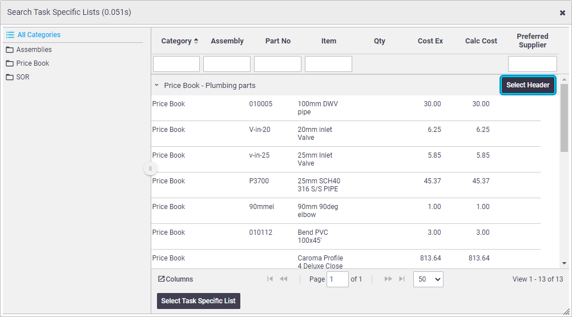
Task: Click the 813.64 Calc Cost value
Action: tap(479, 258)
